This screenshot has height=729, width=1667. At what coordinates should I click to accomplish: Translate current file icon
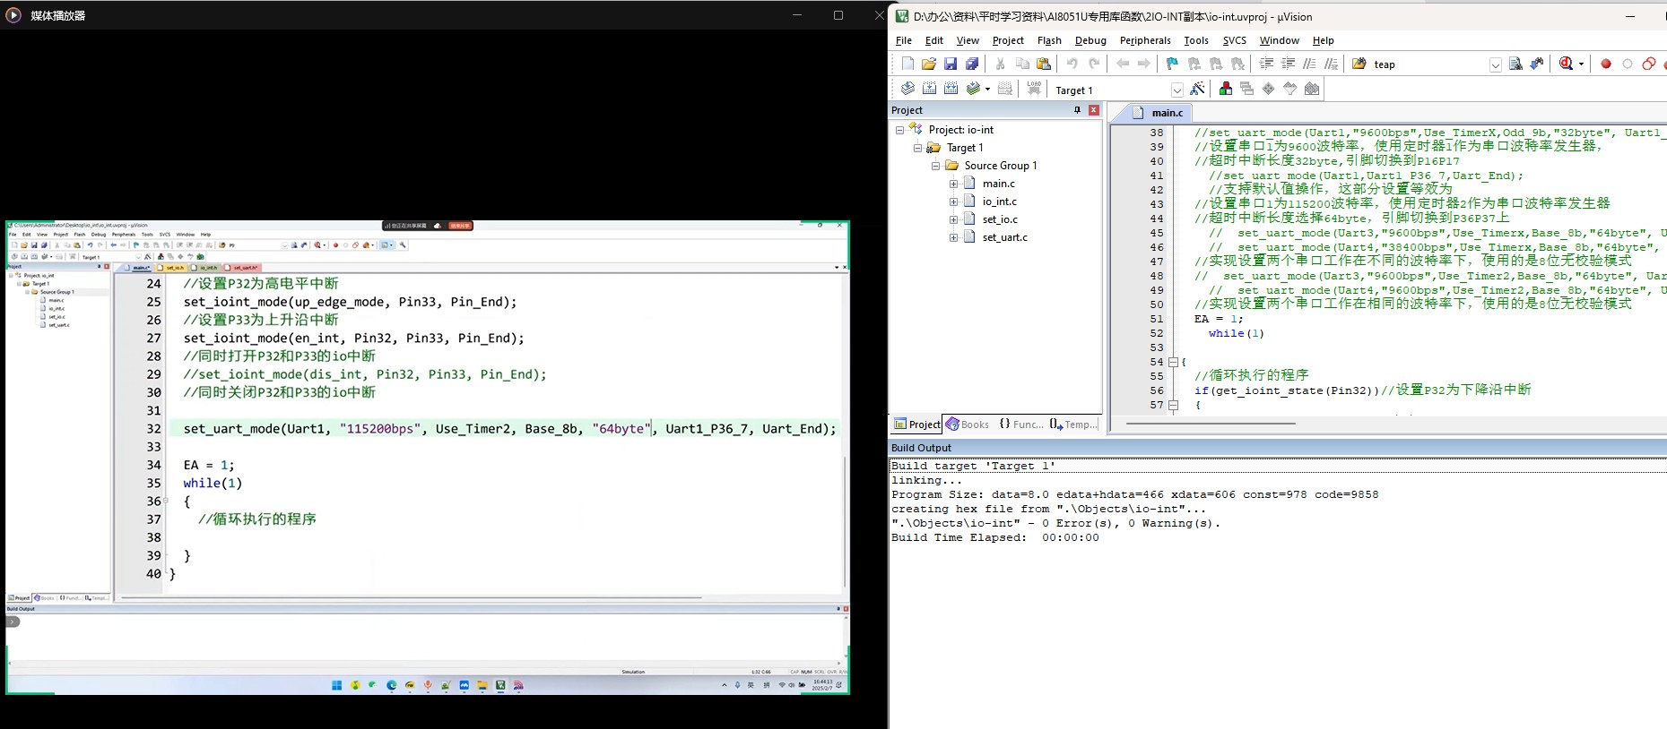(x=907, y=89)
